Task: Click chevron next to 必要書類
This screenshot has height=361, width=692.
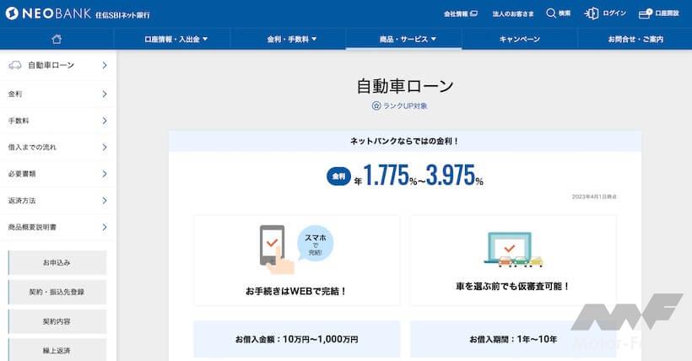Action: click(x=105, y=174)
